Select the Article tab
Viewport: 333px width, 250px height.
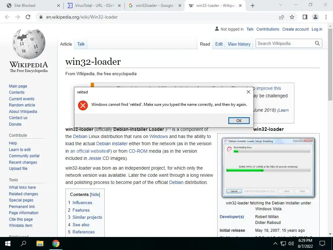pyautogui.click(x=66, y=44)
